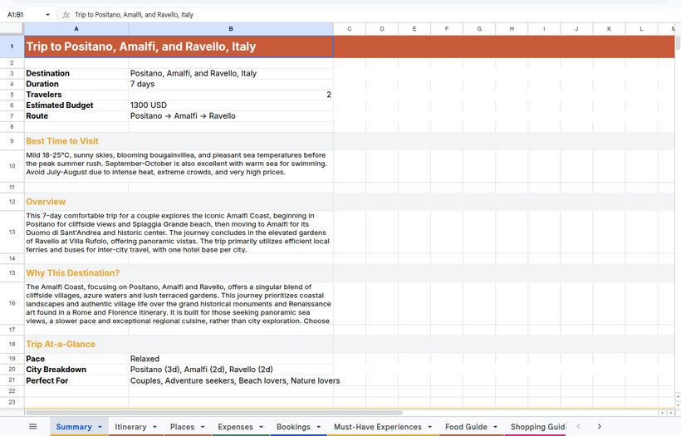Select column F header
Screen dimensions: 681x436
click(447, 29)
